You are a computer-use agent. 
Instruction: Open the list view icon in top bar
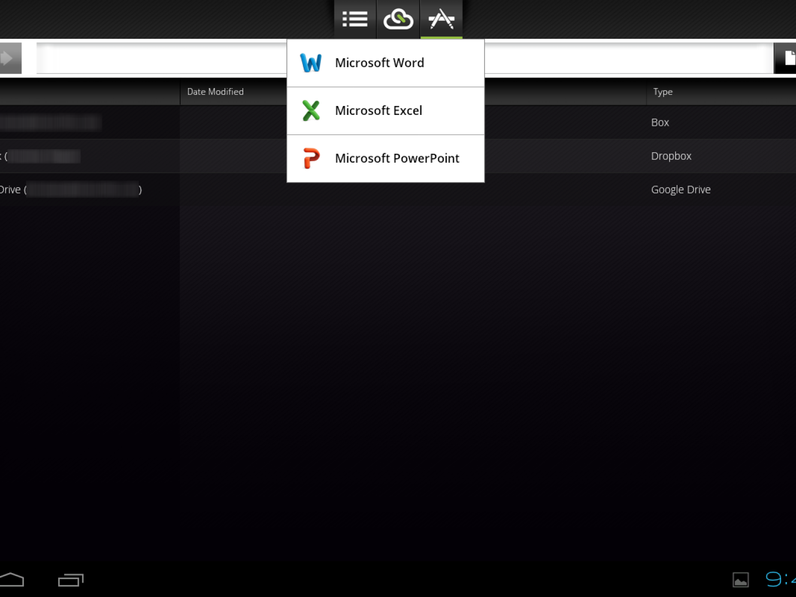[355, 19]
